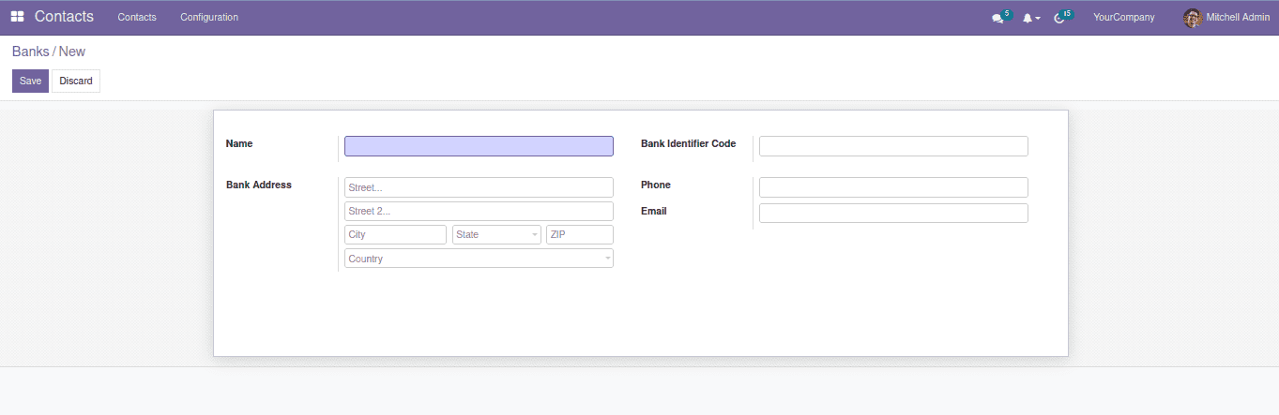Go back to Banks breadcrumb
Viewport: 1279px width, 415px height.
[x=30, y=52]
